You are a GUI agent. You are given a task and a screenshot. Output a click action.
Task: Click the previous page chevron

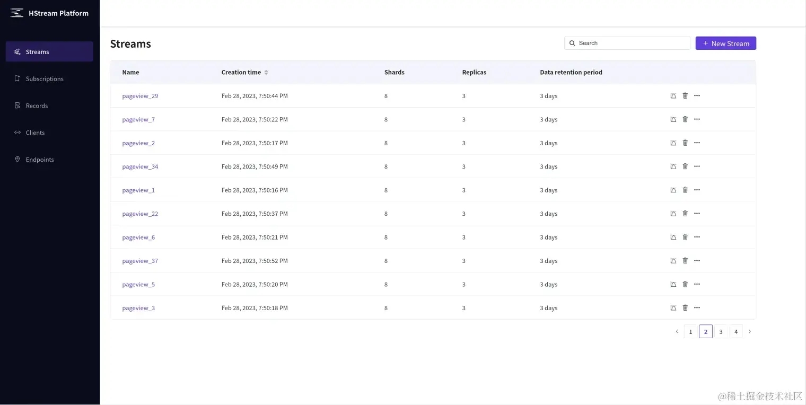pos(677,331)
